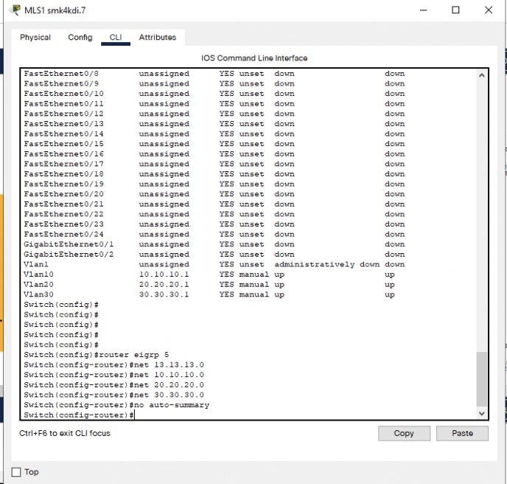Click the 'Ctrl+F6 to exit CLI focus' hint
Viewport: 507px width, 484px height.
(65, 433)
